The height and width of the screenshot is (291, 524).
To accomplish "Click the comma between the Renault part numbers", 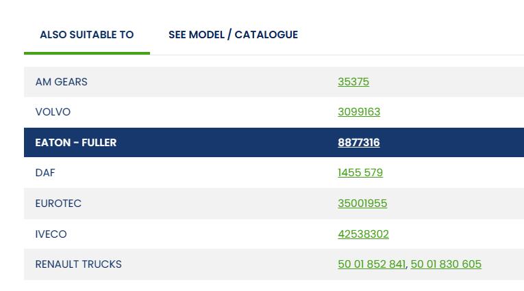I will pyautogui.click(x=408, y=266).
